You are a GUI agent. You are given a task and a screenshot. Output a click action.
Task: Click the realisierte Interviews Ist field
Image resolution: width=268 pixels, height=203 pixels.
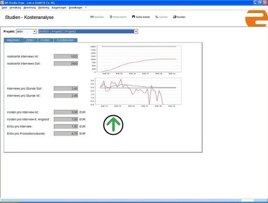(x=66, y=56)
